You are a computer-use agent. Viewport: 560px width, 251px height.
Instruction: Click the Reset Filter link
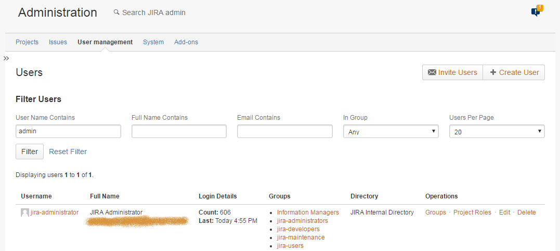[x=68, y=152]
